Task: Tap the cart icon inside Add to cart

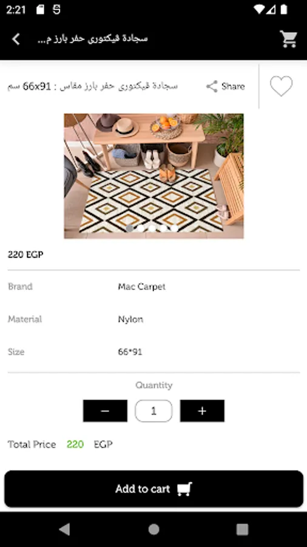Action: click(x=184, y=489)
